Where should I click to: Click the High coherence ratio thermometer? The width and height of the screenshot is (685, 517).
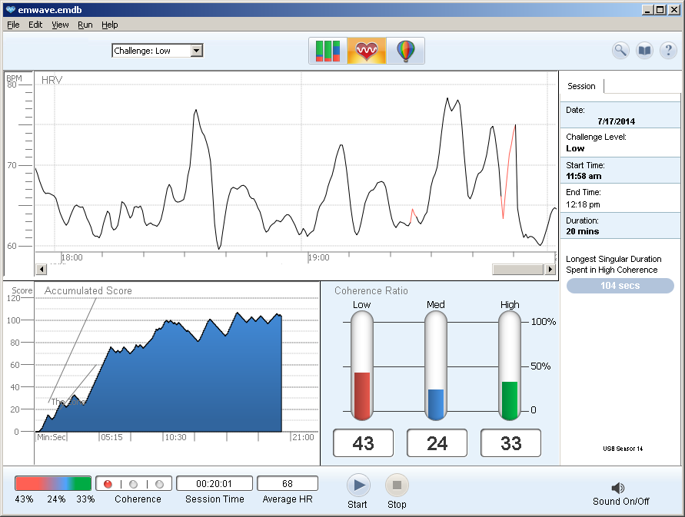(510, 365)
